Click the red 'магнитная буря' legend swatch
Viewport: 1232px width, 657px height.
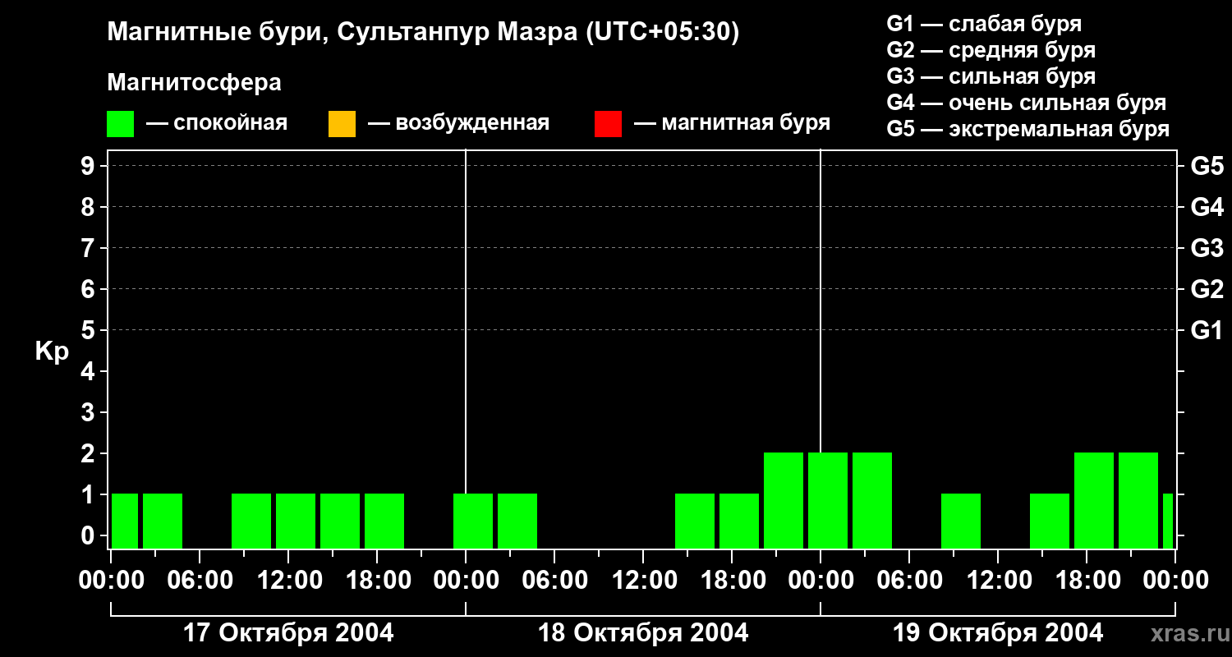click(608, 124)
